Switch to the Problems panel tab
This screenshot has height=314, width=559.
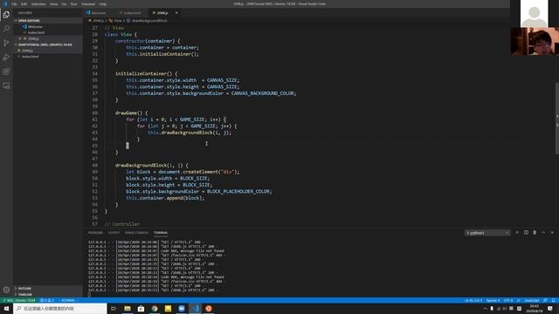coord(95,233)
